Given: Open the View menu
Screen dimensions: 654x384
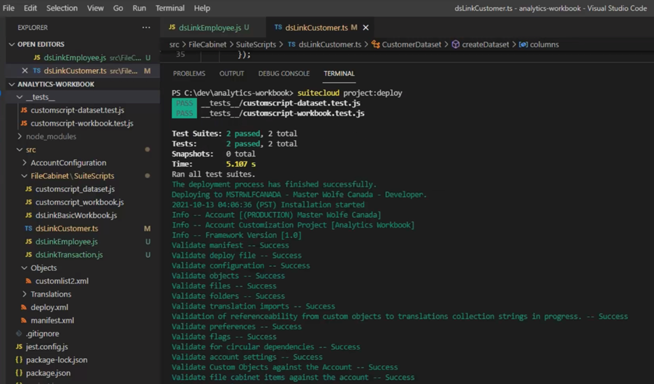Looking at the screenshot, I should coord(95,8).
